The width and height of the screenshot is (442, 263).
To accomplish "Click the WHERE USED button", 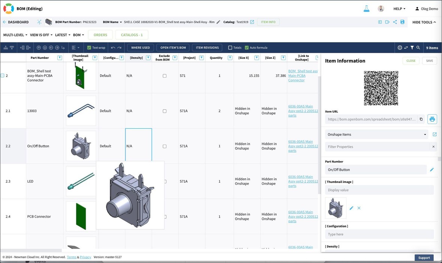I will click(141, 48).
